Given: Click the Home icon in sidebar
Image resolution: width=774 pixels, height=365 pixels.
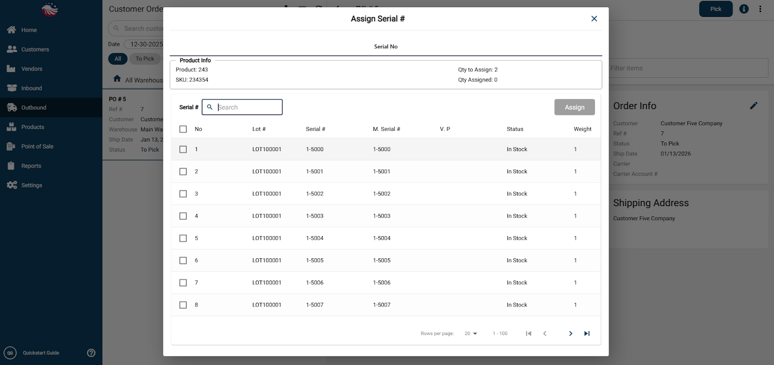Looking at the screenshot, I should [x=12, y=30].
